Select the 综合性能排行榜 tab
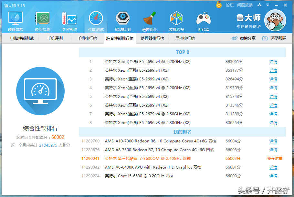This screenshot has height=197, width=294. tap(120, 38)
